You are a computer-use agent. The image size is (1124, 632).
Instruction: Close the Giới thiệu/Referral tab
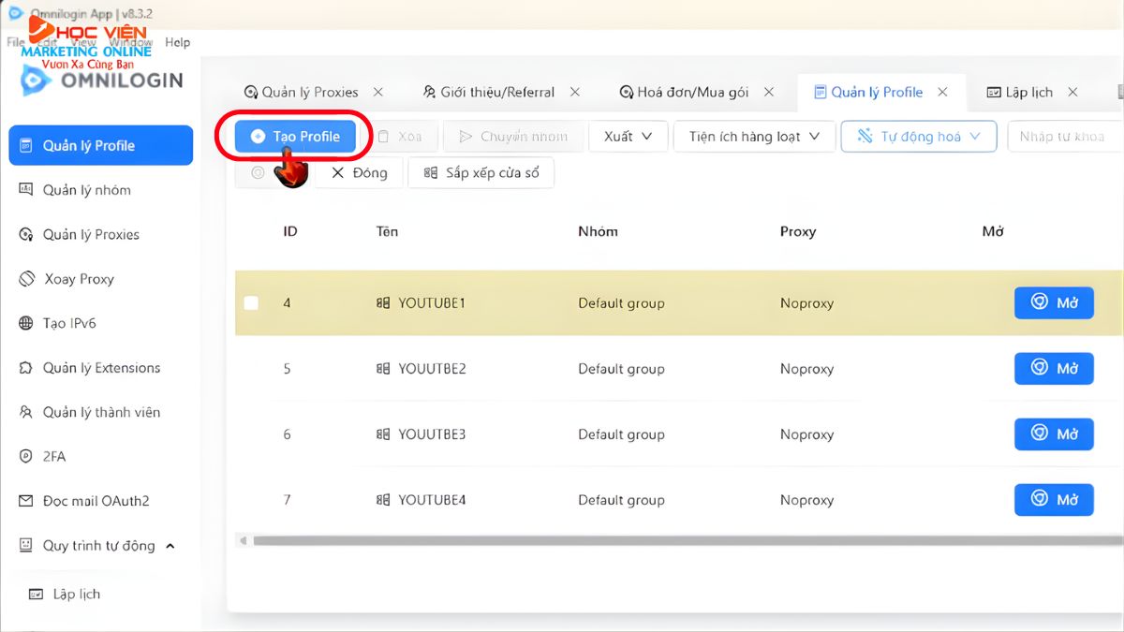click(x=575, y=92)
